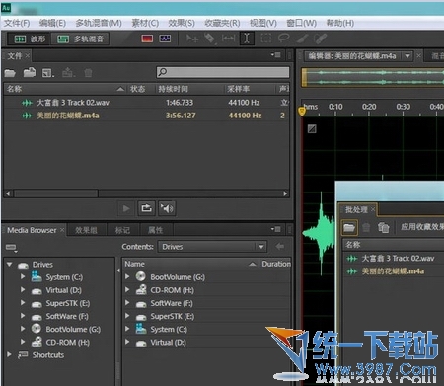Open the 编辑(E) menu
The height and width of the screenshot is (386, 444).
click(x=52, y=23)
